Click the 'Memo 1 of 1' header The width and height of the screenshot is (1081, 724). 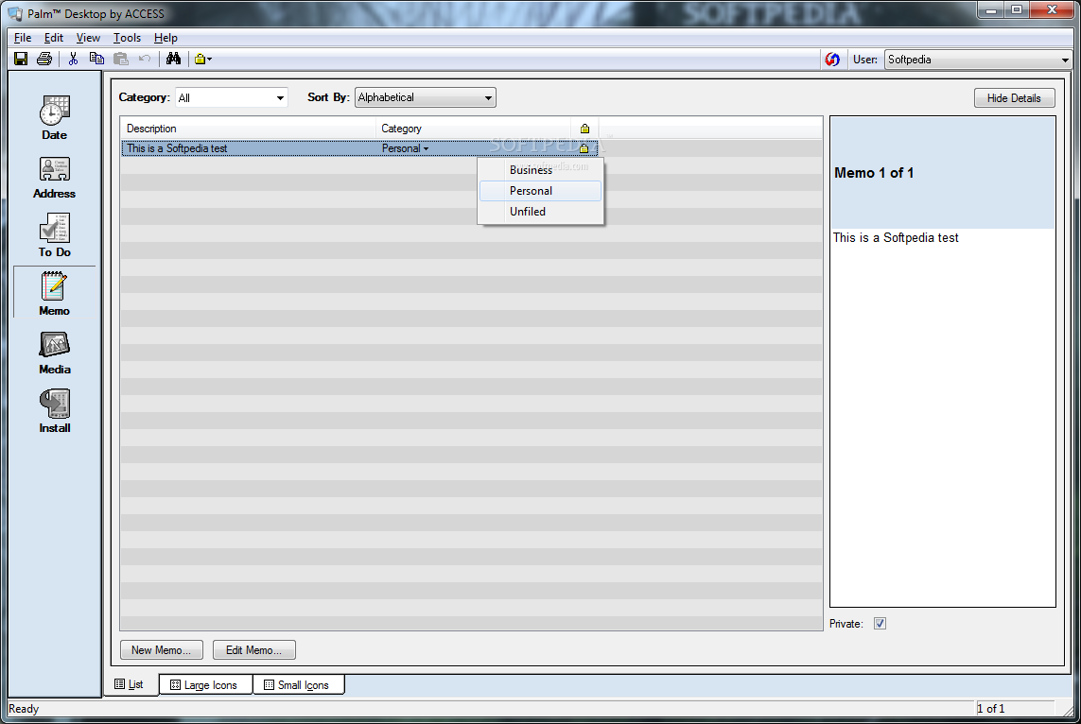click(874, 173)
